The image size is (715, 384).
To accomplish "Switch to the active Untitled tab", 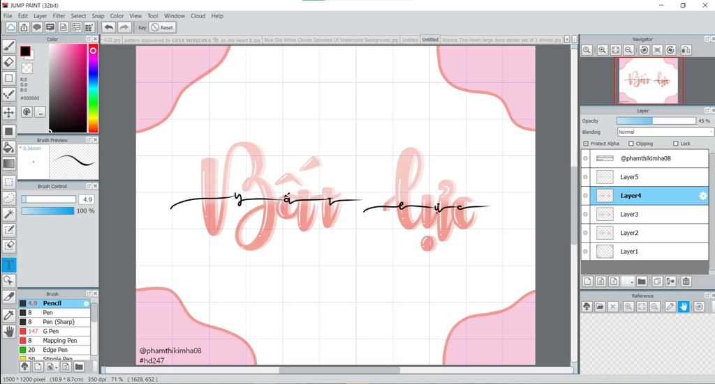I will point(430,40).
